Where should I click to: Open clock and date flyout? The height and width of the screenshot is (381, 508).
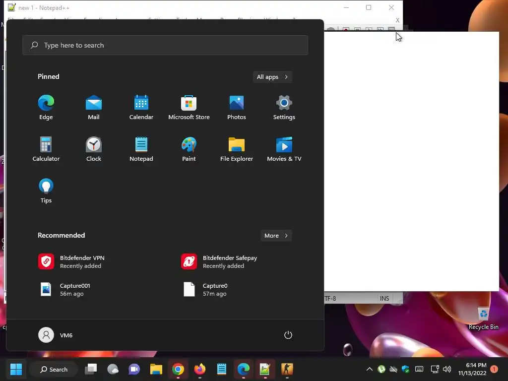pyautogui.click(x=472, y=369)
